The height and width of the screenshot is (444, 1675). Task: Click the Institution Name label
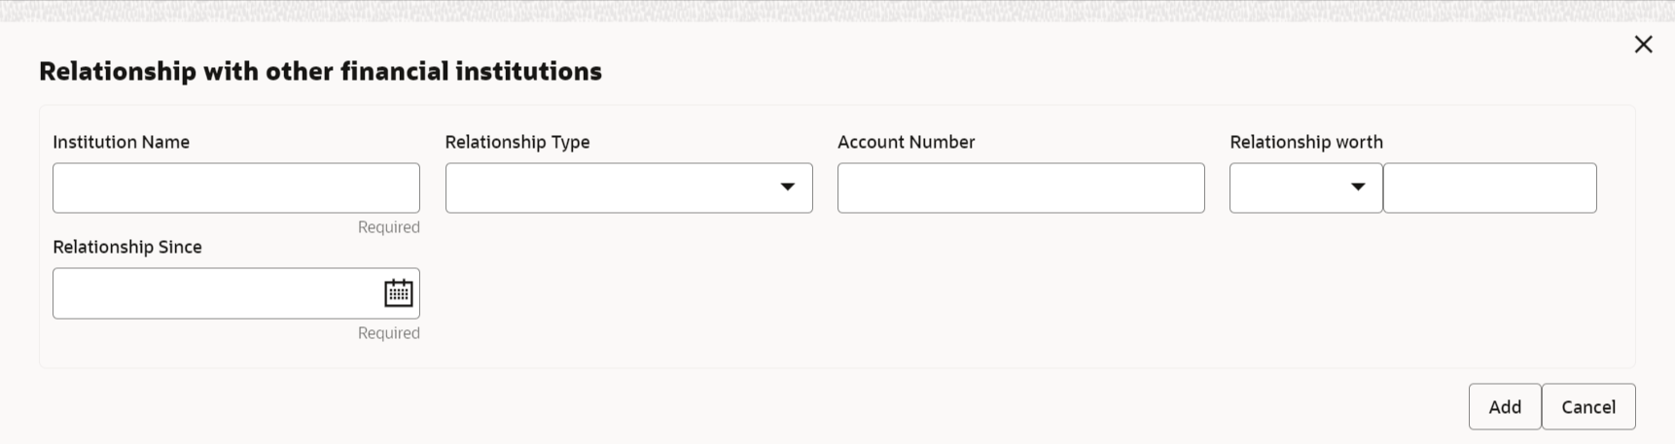[x=122, y=142]
